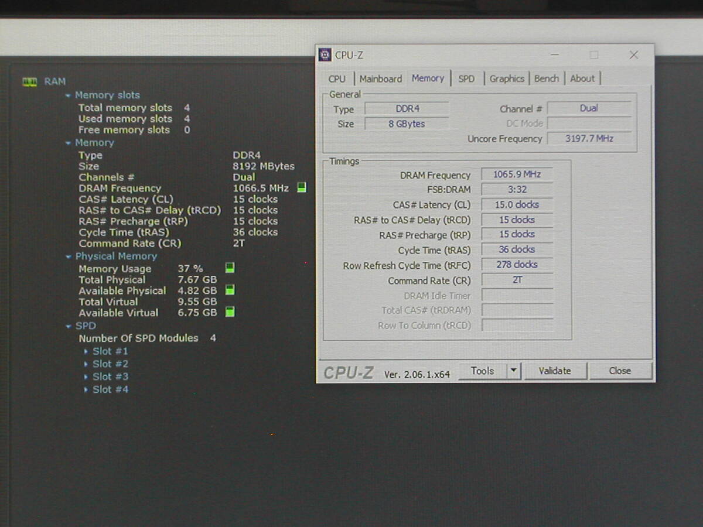Screen dimensions: 703x527
Task: Click the empty Row To Column (tRCD) field
Action: point(517,326)
